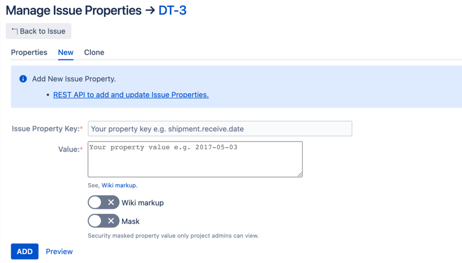This screenshot has height=263, width=462.
Task: Click inside the Value text area
Action: [195, 159]
